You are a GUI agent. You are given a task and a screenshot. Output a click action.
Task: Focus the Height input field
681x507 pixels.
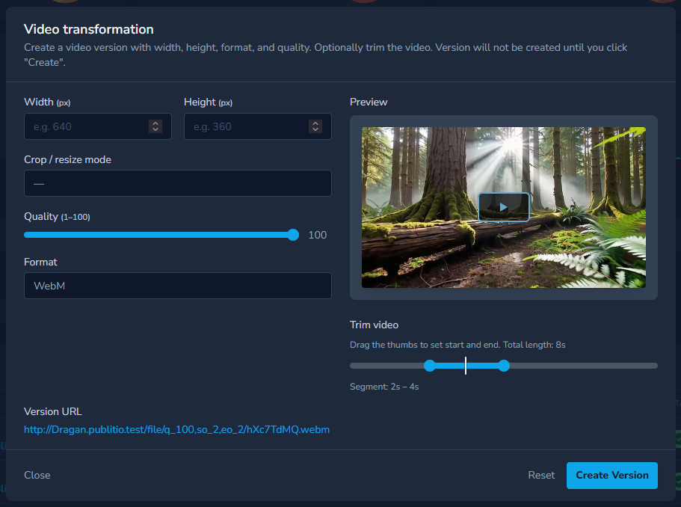tap(247, 126)
